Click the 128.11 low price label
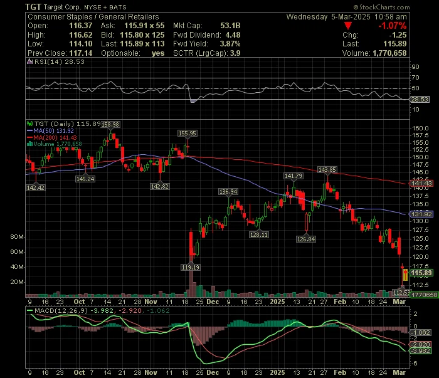Screen dimensions: 439x378 click(x=259, y=234)
